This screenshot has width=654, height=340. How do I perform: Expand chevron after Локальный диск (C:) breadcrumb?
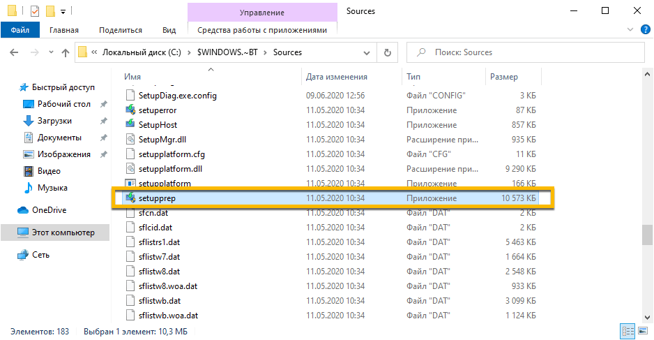(x=189, y=52)
